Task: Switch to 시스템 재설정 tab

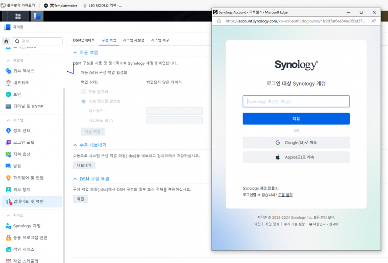Action: [x=134, y=40]
